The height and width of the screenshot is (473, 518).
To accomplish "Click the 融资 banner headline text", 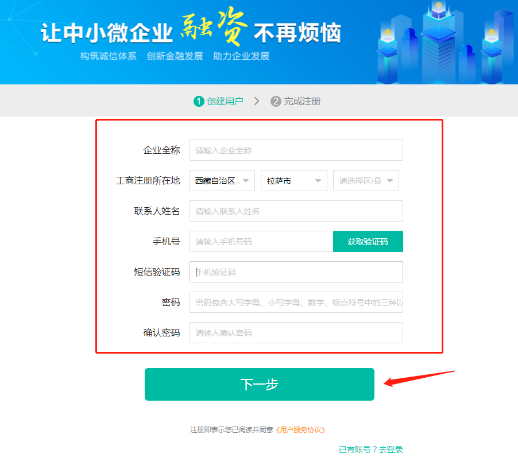I will [x=214, y=26].
